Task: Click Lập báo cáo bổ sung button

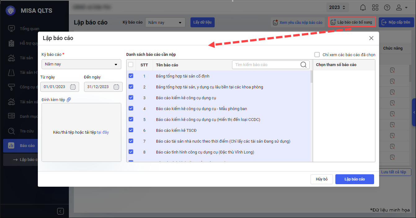Action: [x=352, y=22]
